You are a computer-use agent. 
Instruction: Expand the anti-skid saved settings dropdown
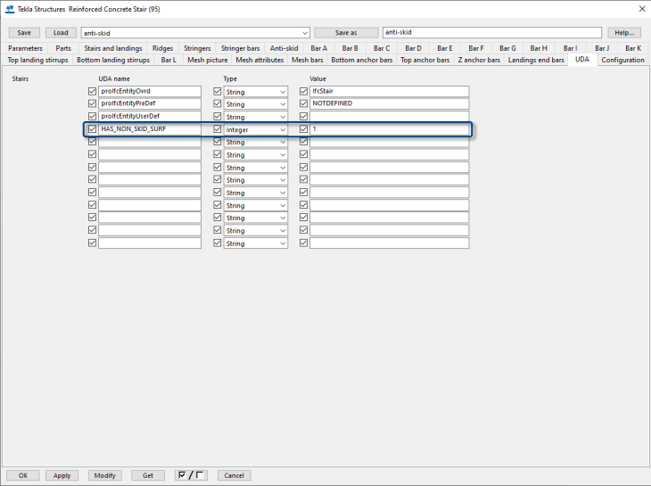point(304,33)
